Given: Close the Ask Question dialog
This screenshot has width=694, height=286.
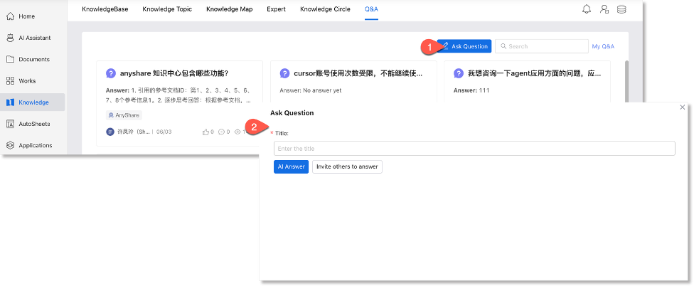Looking at the screenshot, I should (x=683, y=107).
